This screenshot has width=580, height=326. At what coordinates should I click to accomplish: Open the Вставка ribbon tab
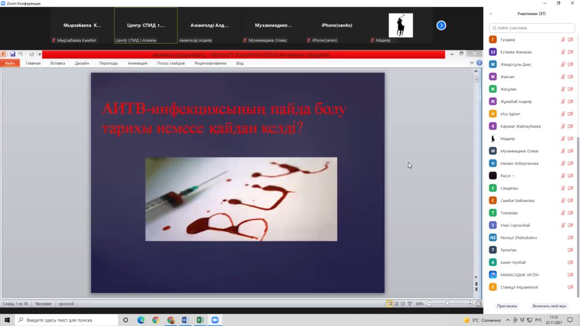click(58, 63)
